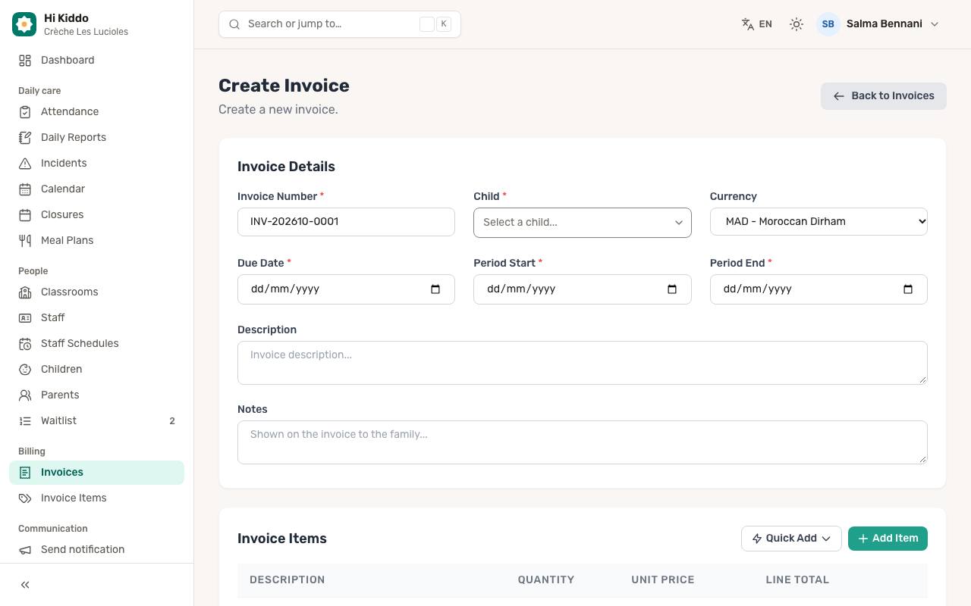Click into the Notes text area
Image resolution: width=971 pixels, height=606 pixels.
coord(583,442)
